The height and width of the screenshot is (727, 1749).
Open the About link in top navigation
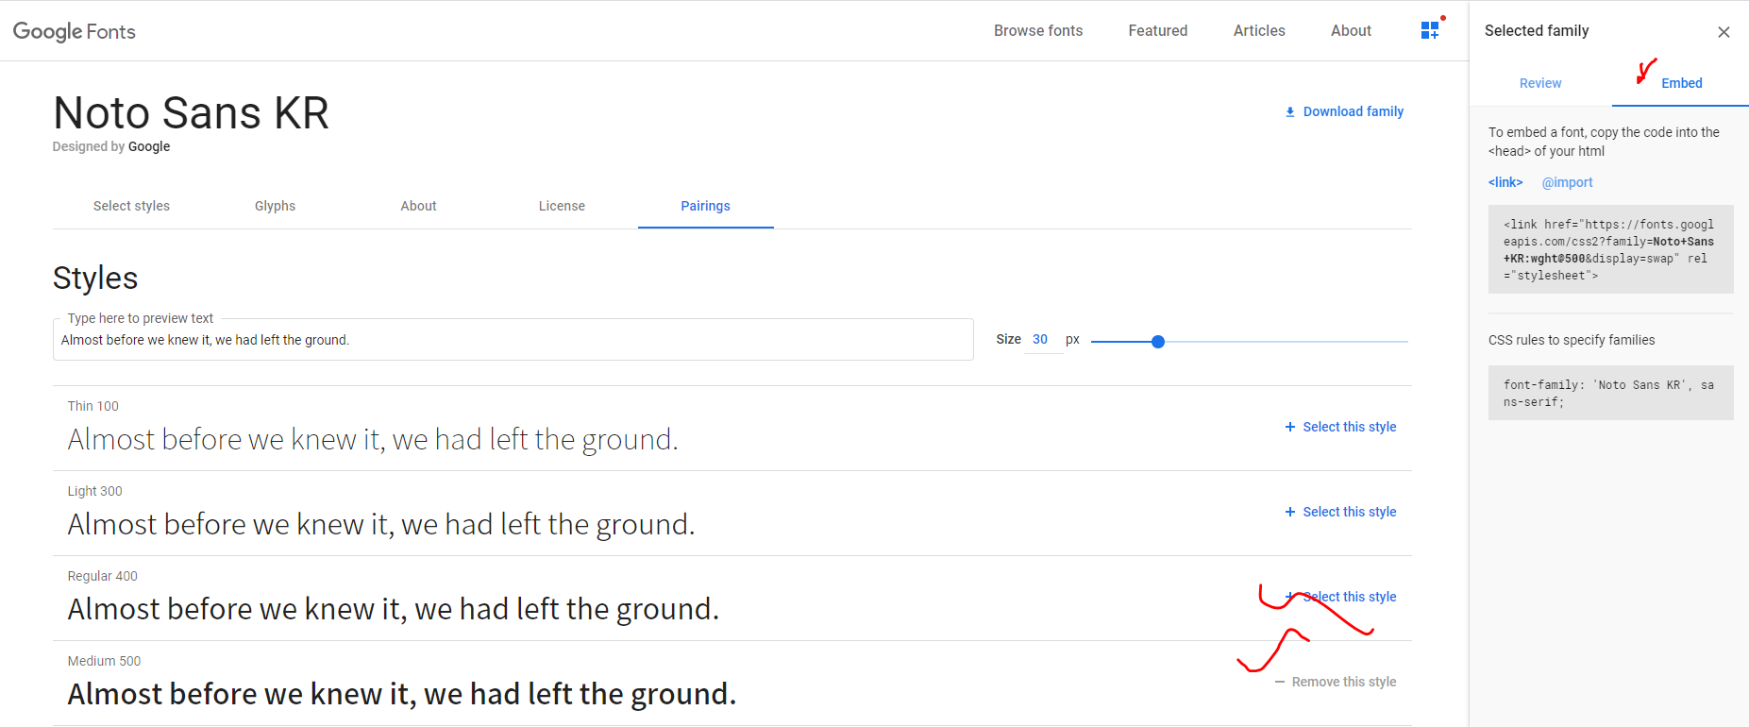[x=1351, y=30]
